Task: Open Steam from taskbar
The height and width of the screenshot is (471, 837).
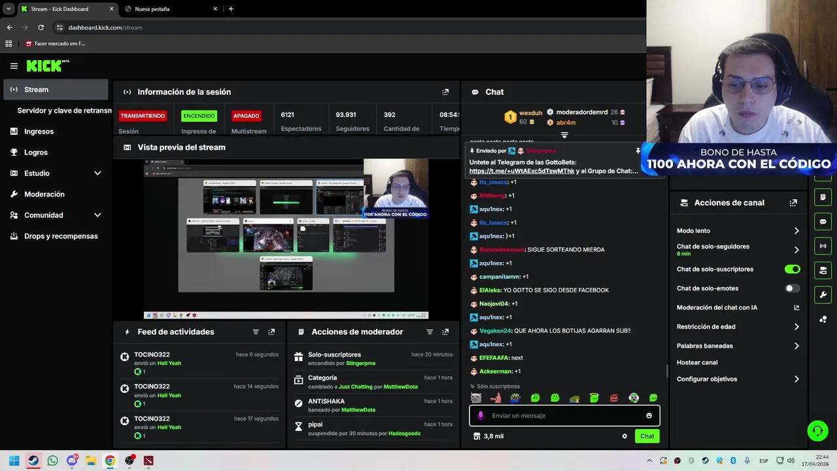Action: coord(33,461)
